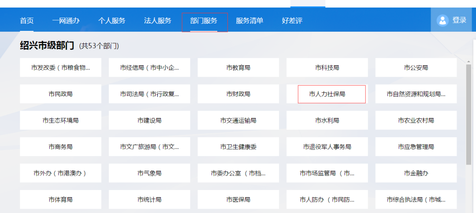Open the 市委办公室 department card
The height and width of the screenshot is (213, 476).
tap(238, 173)
